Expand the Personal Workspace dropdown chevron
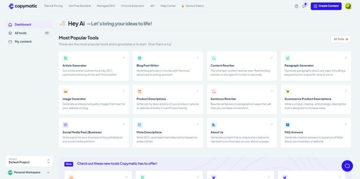 click(x=48, y=172)
